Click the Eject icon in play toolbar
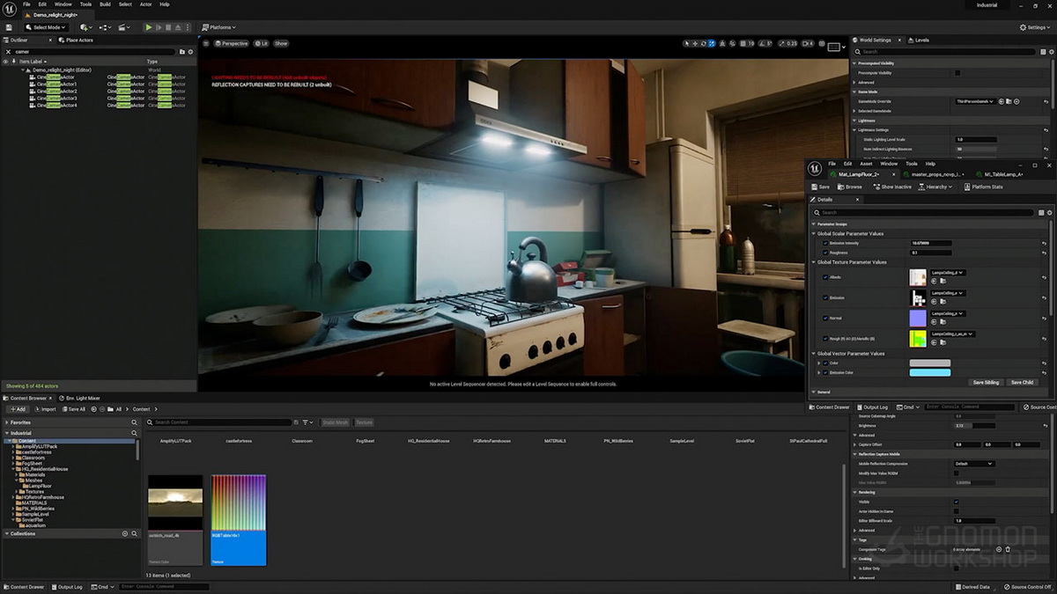 [178, 27]
